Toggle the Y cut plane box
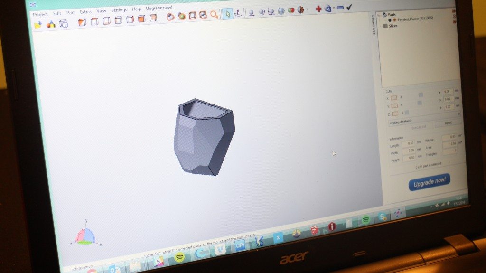The width and height of the screenshot is (486, 273). coord(394,106)
